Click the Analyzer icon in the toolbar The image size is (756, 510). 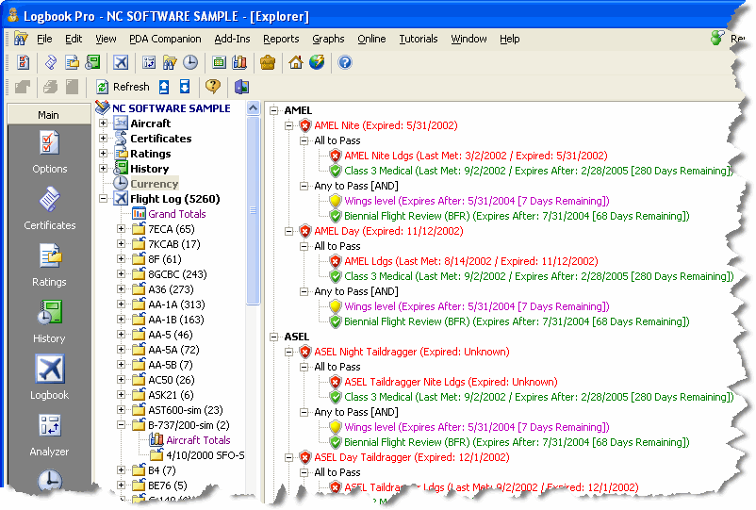149,62
